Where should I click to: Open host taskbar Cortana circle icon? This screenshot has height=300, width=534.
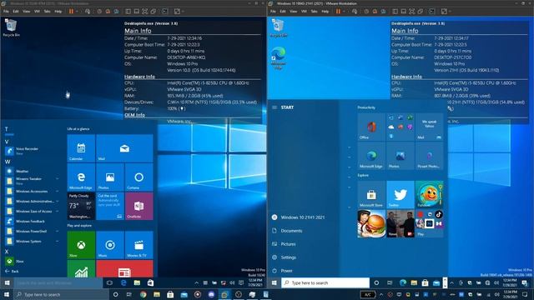coord(116,294)
